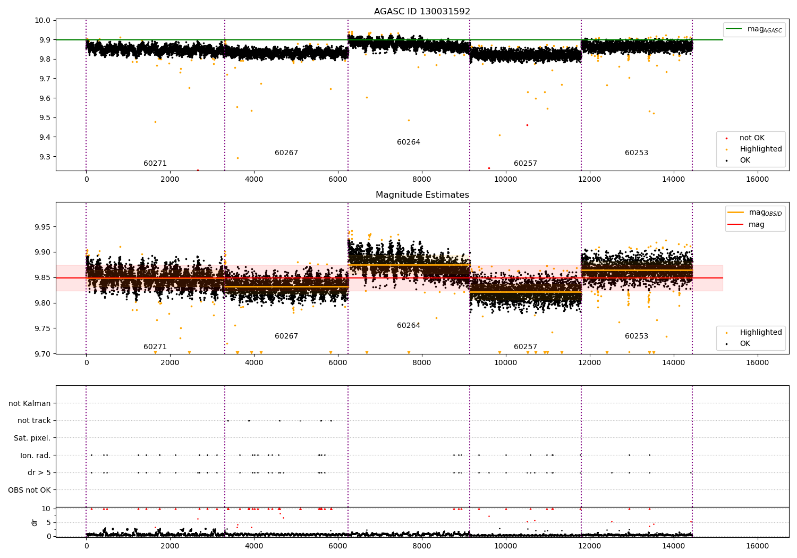Screen dimensions: 797x558
Task: Click OBSID label 60257 in the AGASC plot
Action: [x=525, y=164]
